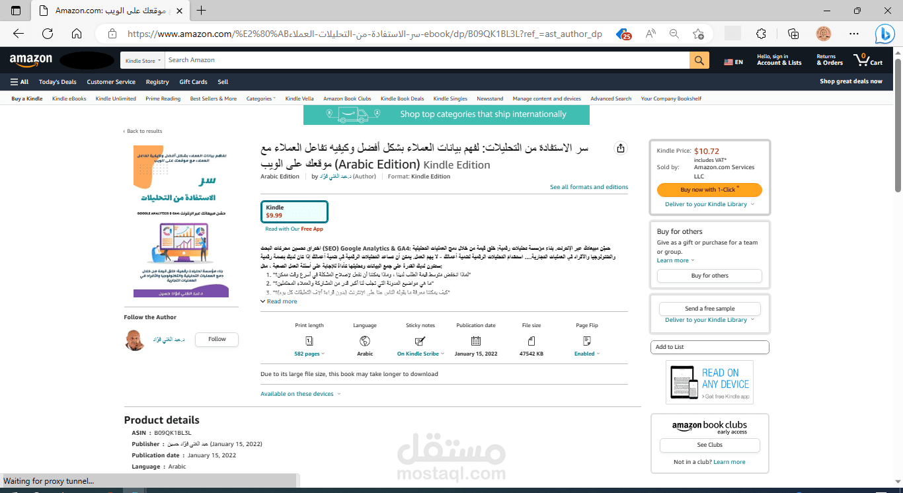This screenshot has width=903, height=493.
Task: Open browser collections icon
Action: pyautogui.click(x=793, y=34)
